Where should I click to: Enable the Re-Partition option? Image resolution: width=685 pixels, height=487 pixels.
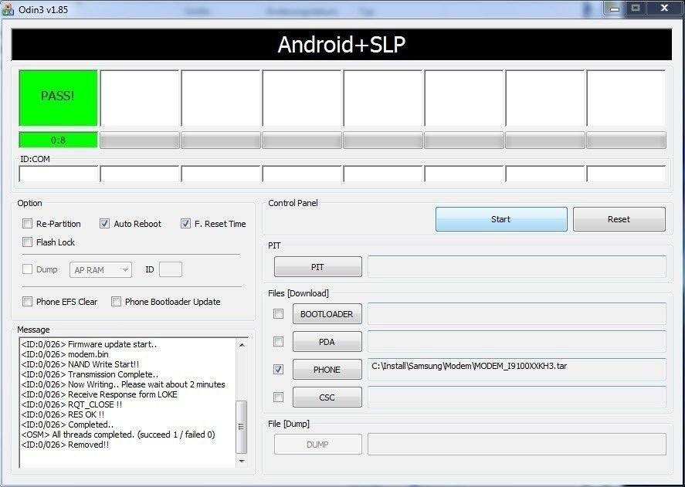pyautogui.click(x=28, y=224)
